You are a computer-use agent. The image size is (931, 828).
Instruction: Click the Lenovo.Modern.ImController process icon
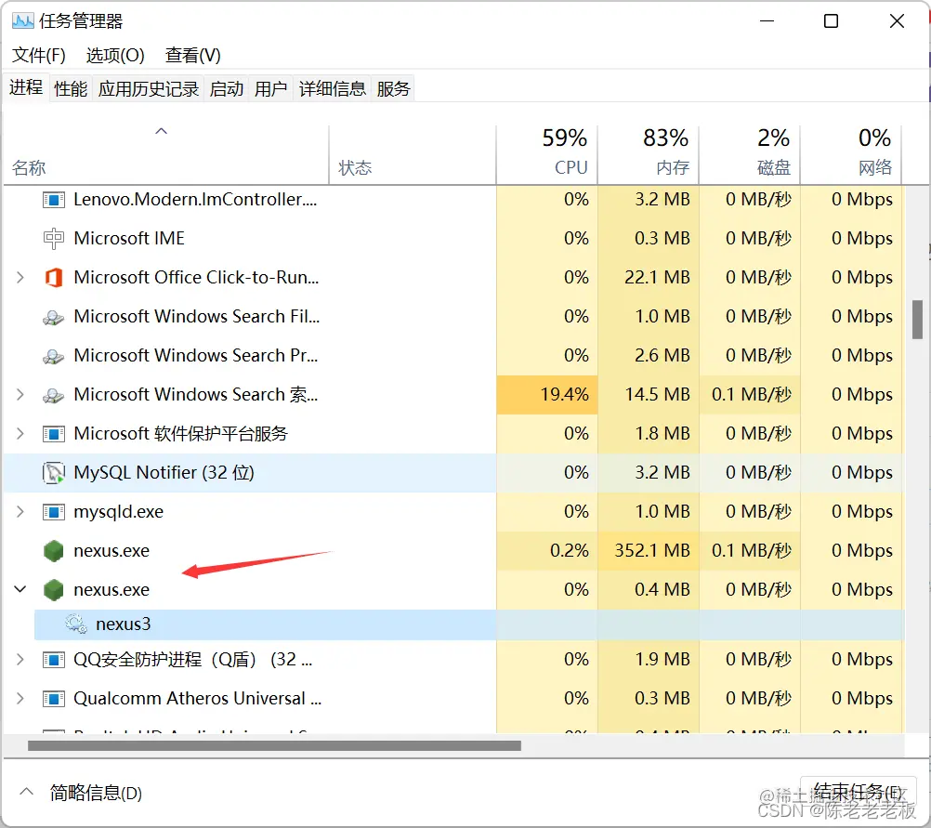click(x=54, y=200)
